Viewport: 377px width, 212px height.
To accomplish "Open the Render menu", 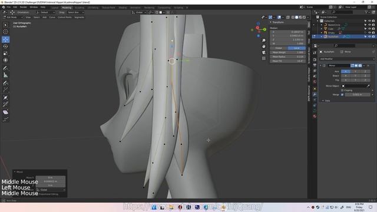I will (x=24, y=7).
